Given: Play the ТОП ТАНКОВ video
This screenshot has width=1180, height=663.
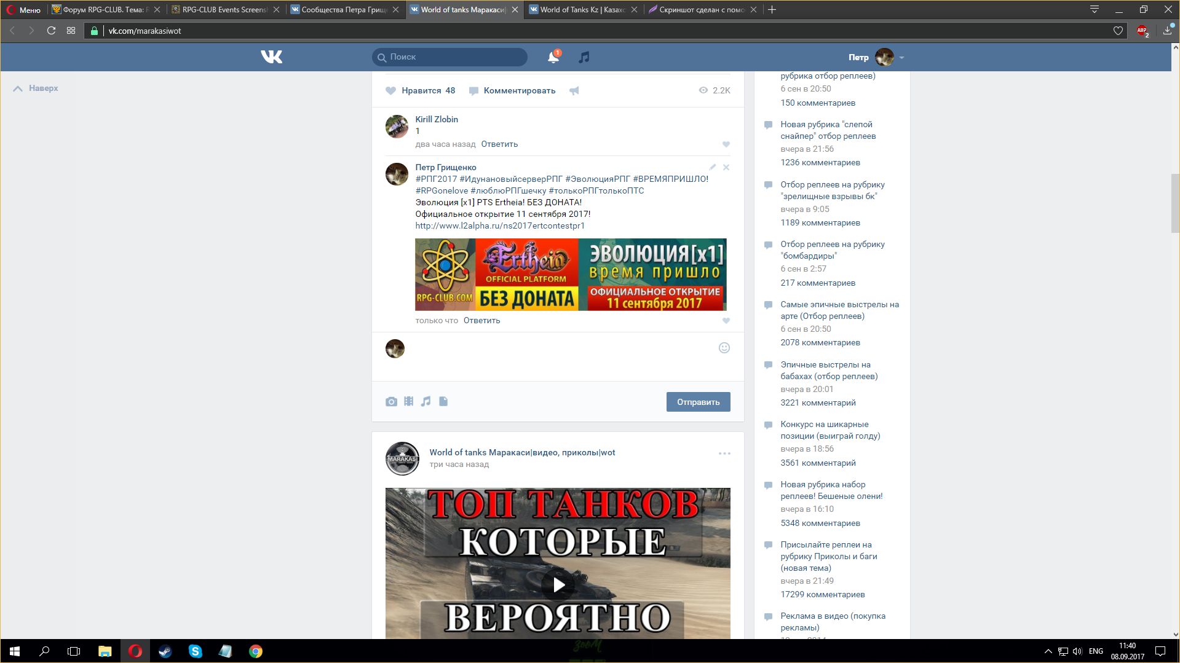Looking at the screenshot, I should coord(558,585).
